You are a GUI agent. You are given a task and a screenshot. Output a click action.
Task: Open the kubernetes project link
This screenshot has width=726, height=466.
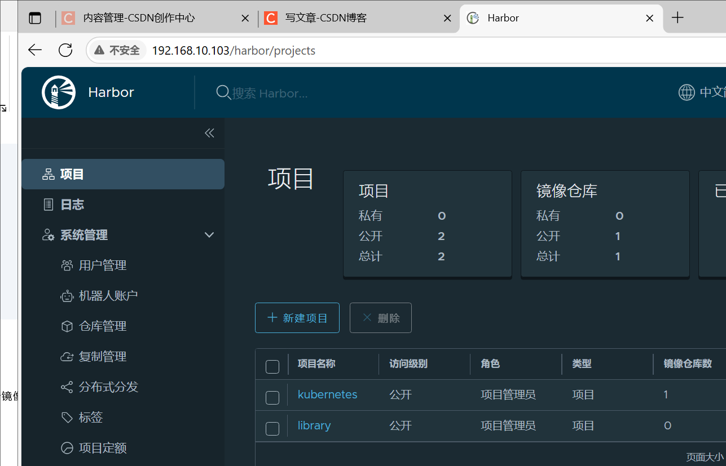(328, 394)
